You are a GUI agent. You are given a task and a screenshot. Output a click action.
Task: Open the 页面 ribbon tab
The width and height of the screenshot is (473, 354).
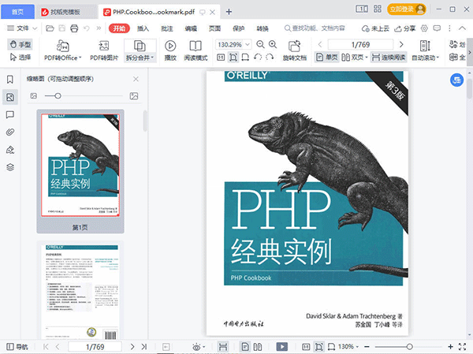click(x=214, y=28)
